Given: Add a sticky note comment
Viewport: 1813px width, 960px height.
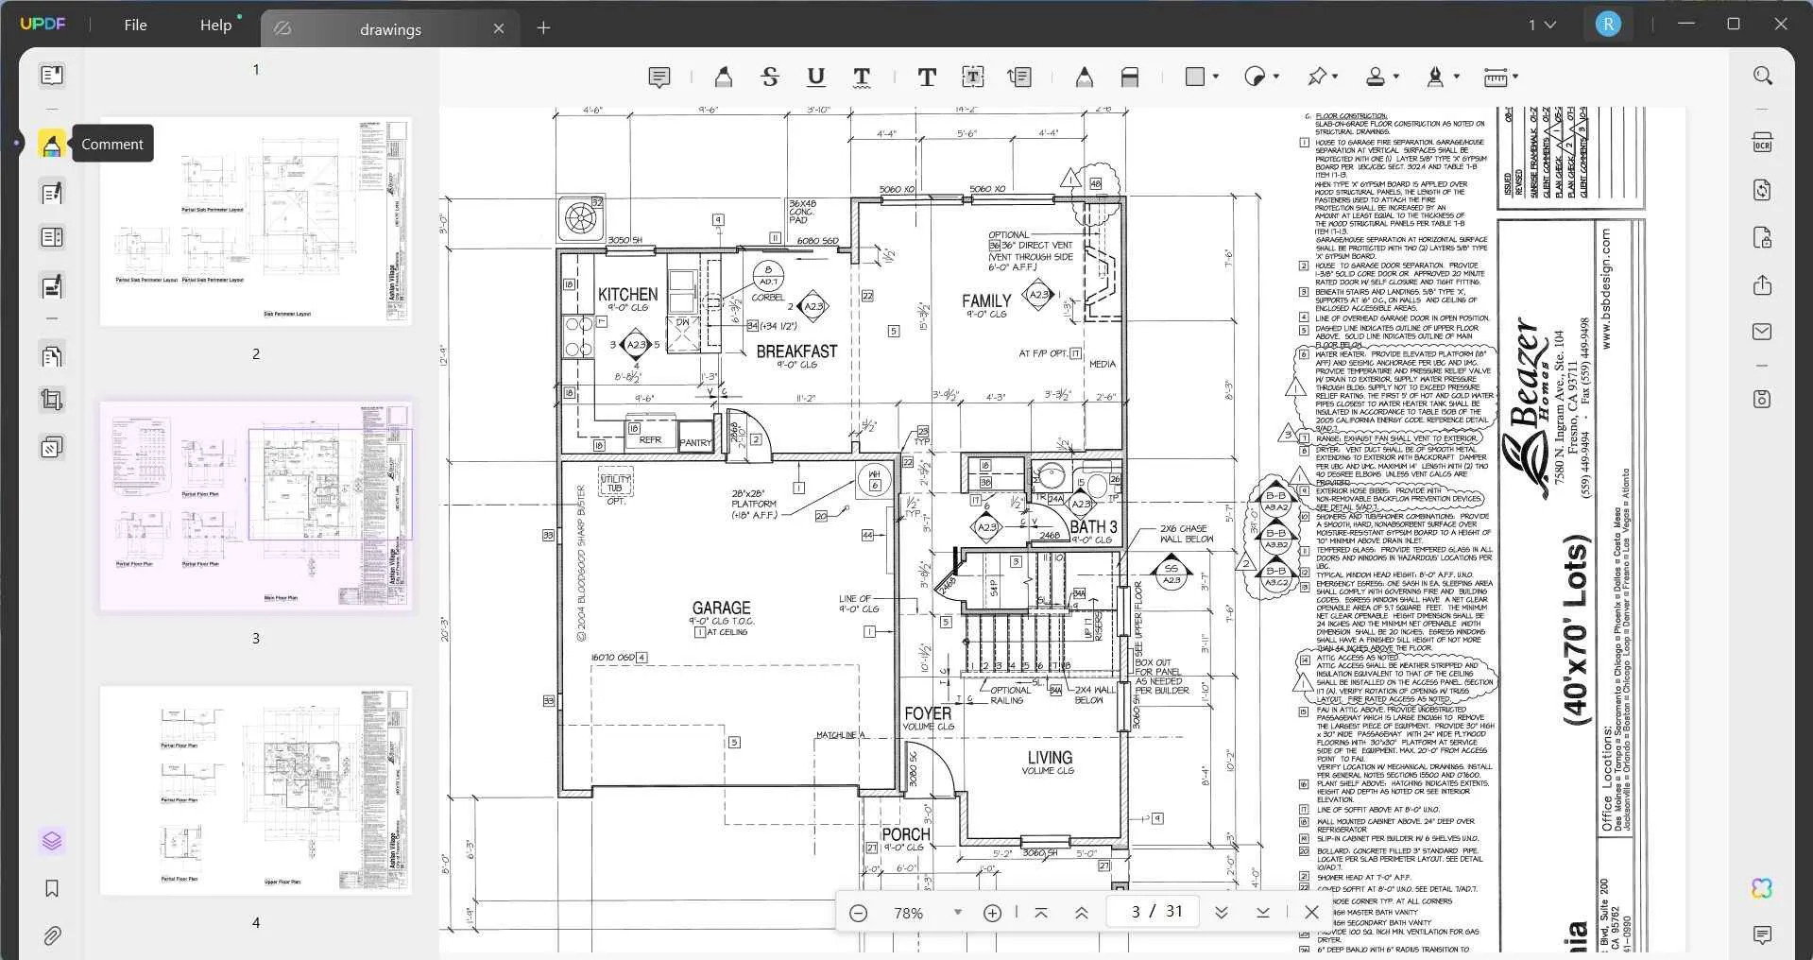Looking at the screenshot, I should (x=659, y=77).
